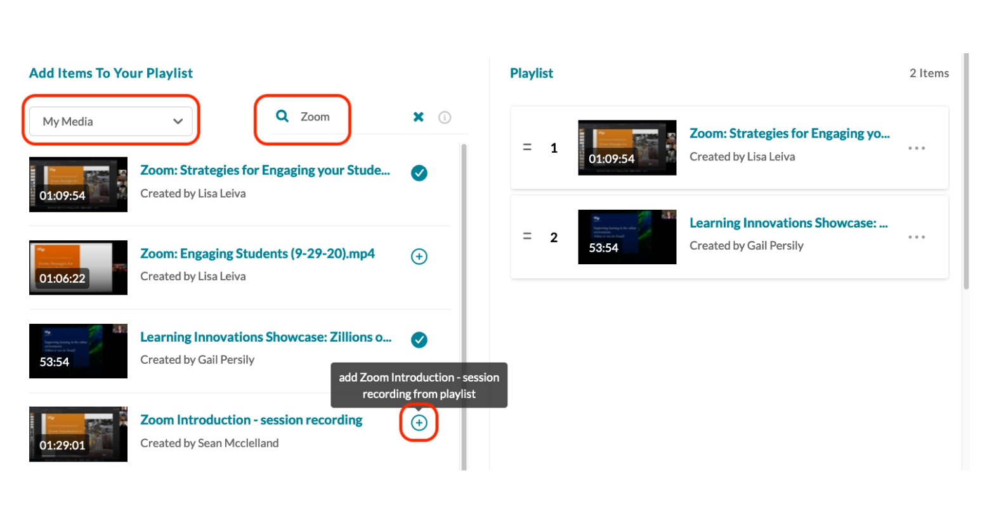
Task: Click Learning Innovations Showcase title in playlist
Action: [788, 223]
